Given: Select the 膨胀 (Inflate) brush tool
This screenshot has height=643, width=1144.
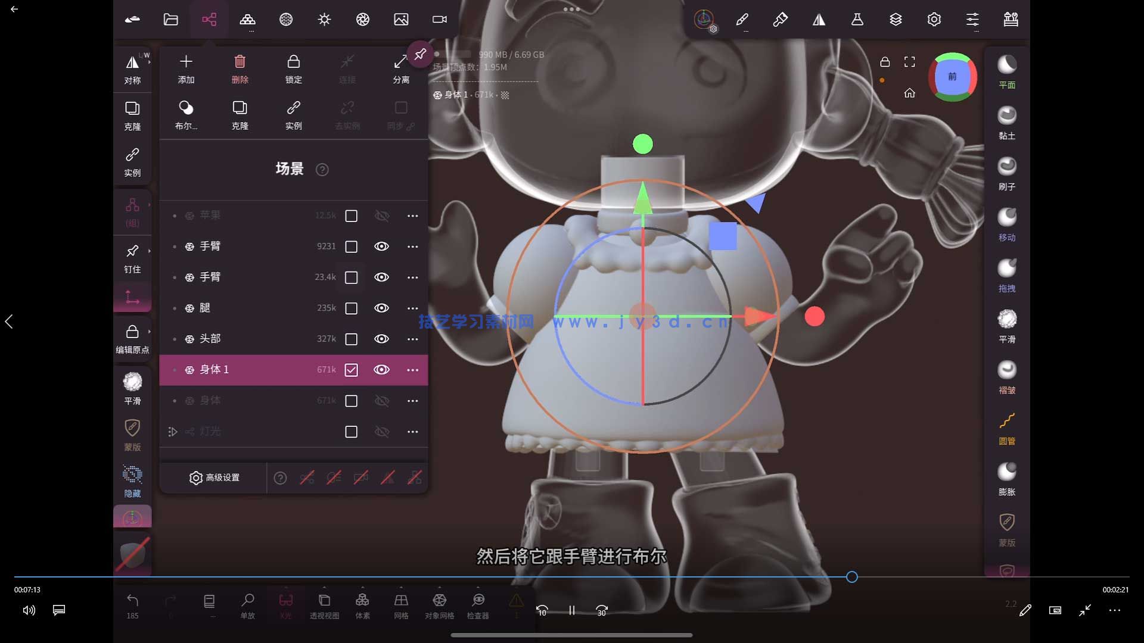Looking at the screenshot, I should pos(1007,472).
